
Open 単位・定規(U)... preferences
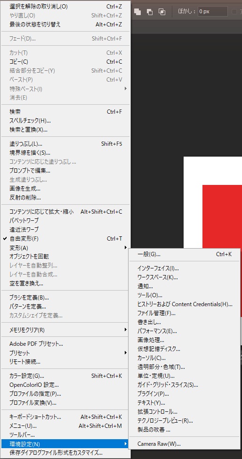click(185, 376)
